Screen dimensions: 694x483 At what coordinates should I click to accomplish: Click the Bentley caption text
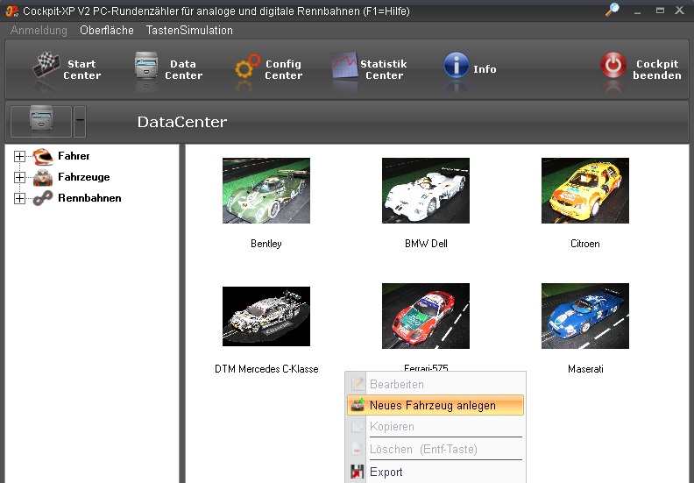pyautogui.click(x=266, y=244)
